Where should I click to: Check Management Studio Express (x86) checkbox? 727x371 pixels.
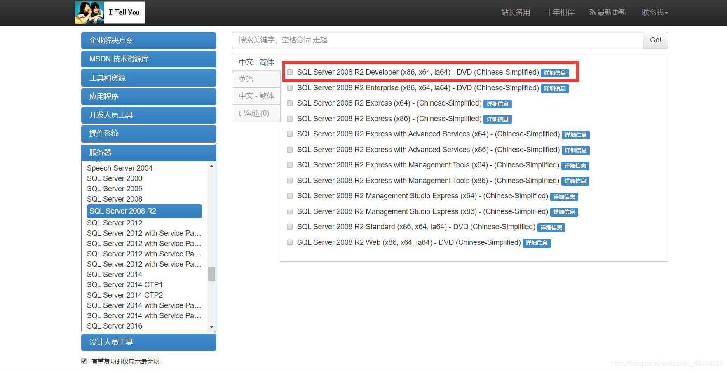pos(290,211)
